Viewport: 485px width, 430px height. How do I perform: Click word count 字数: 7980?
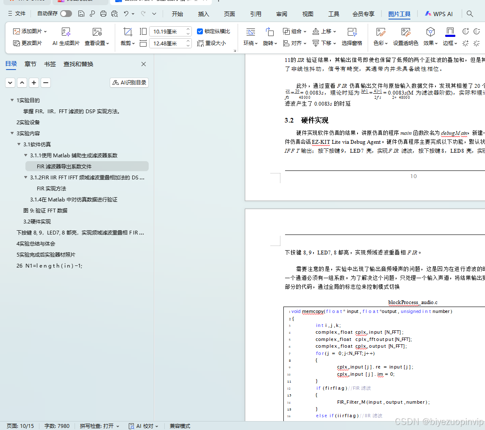(x=57, y=426)
